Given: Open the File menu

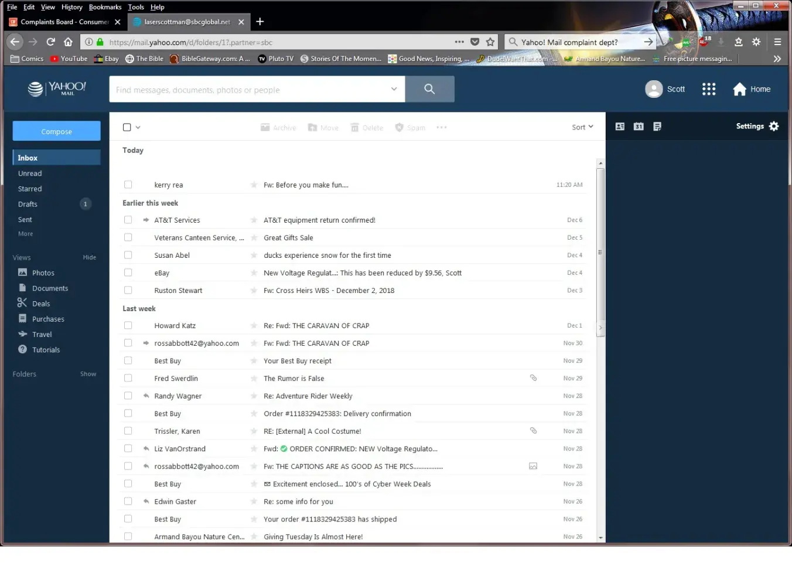Looking at the screenshot, I should coord(12,7).
